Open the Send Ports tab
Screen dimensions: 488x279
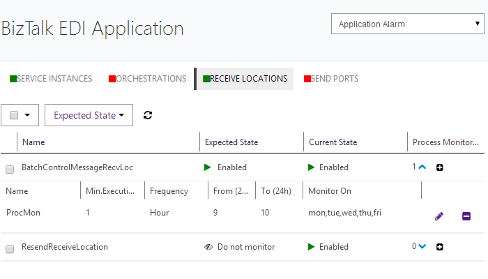[331, 79]
